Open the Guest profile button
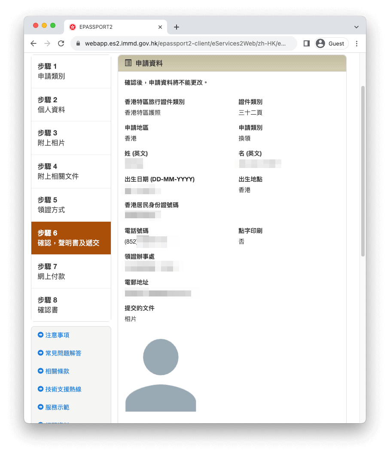 pyautogui.click(x=332, y=43)
